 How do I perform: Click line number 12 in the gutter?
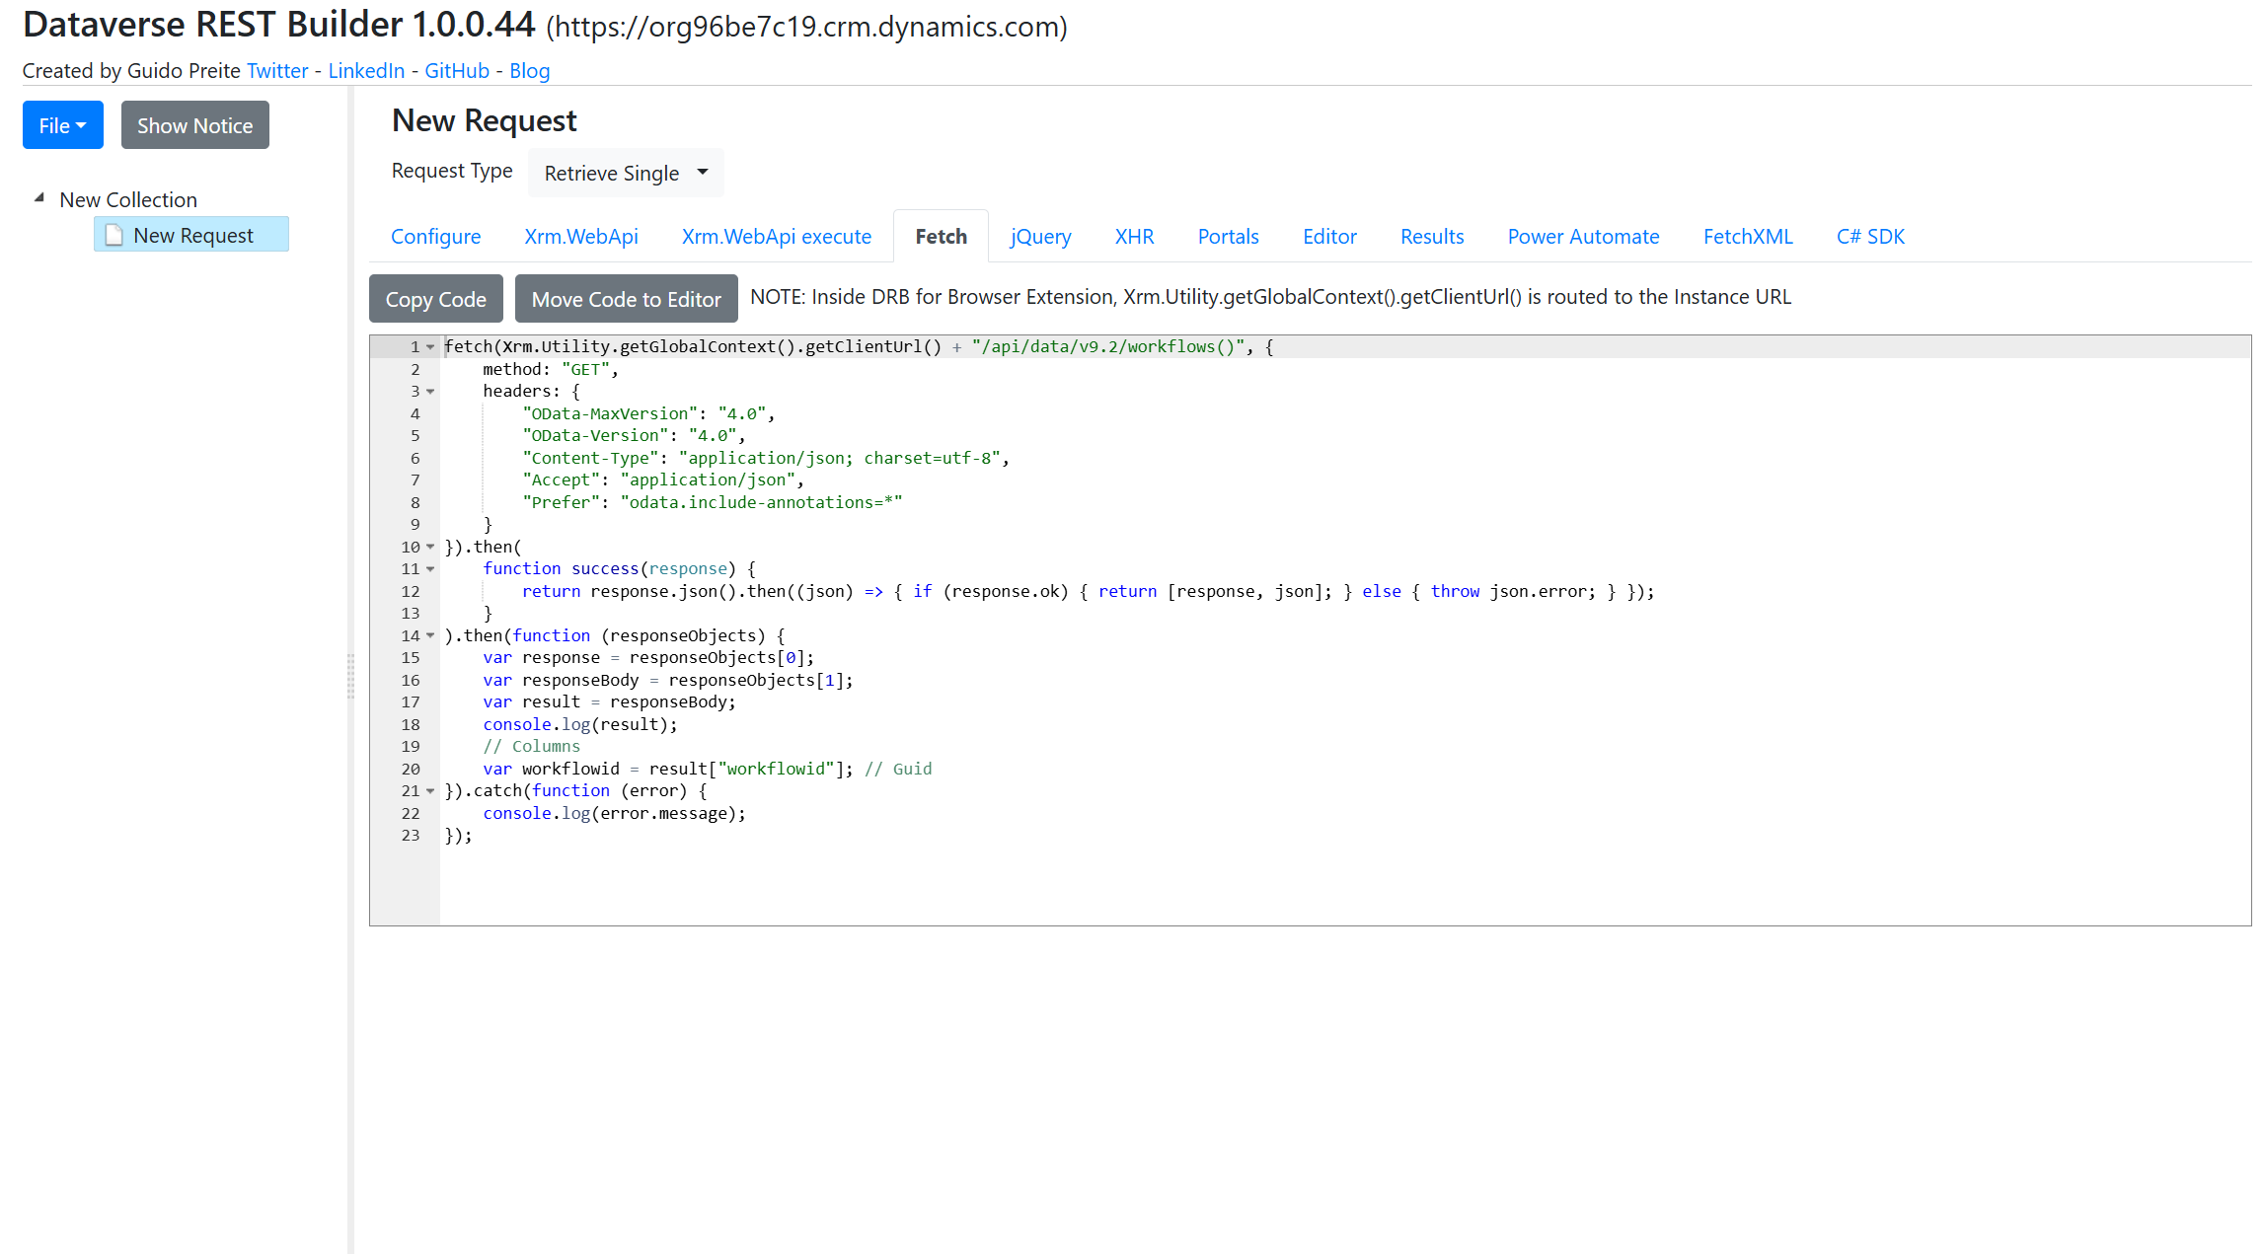click(411, 591)
